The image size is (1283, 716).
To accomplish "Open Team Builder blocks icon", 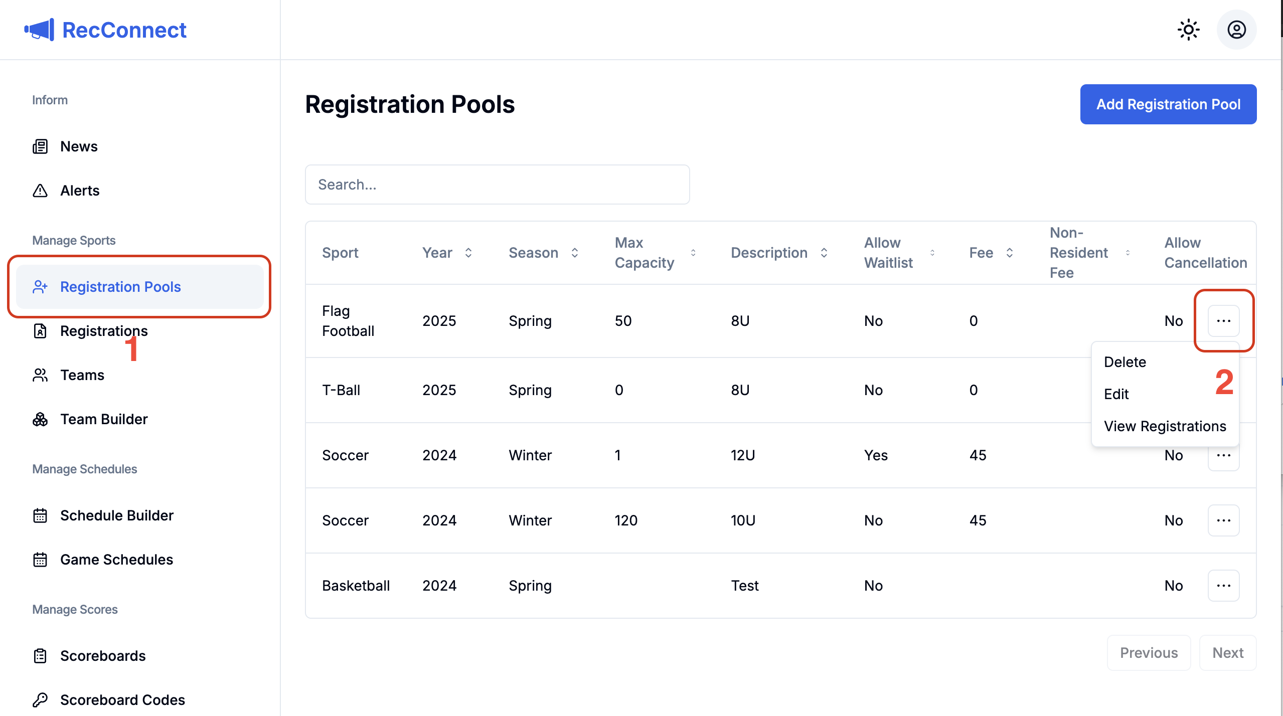I will coord(40,419).
